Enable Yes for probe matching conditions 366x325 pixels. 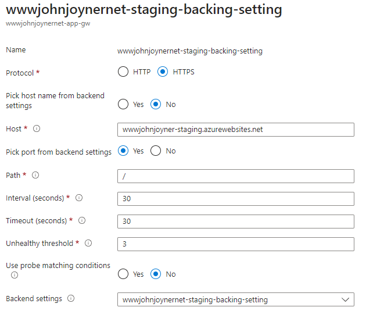[x=123, y=274]
